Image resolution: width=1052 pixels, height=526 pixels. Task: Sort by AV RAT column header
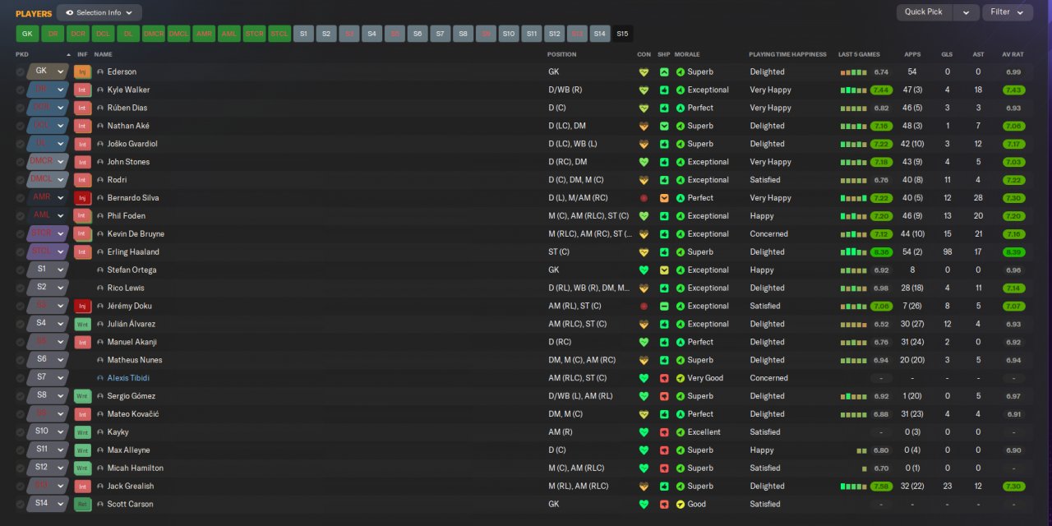[x=1013, y=54]
